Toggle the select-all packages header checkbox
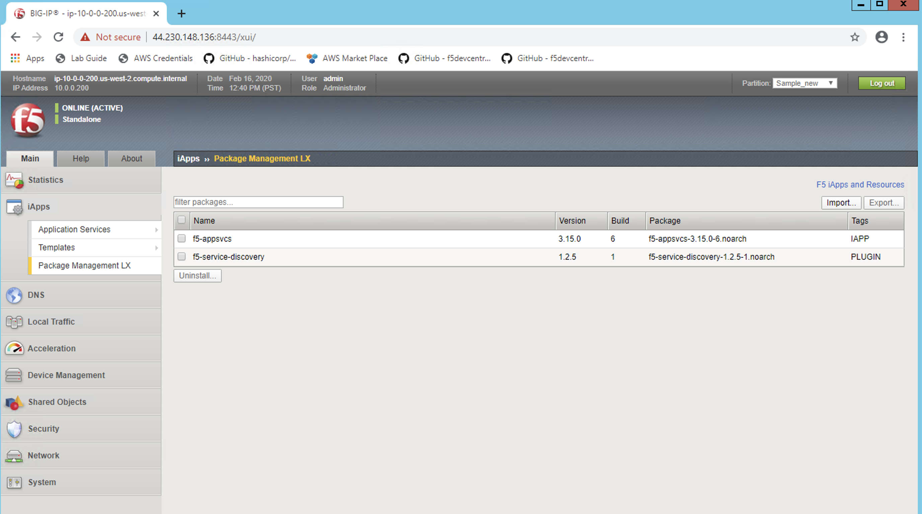Viewport: 922px width, 514px height. coord(181,220)
